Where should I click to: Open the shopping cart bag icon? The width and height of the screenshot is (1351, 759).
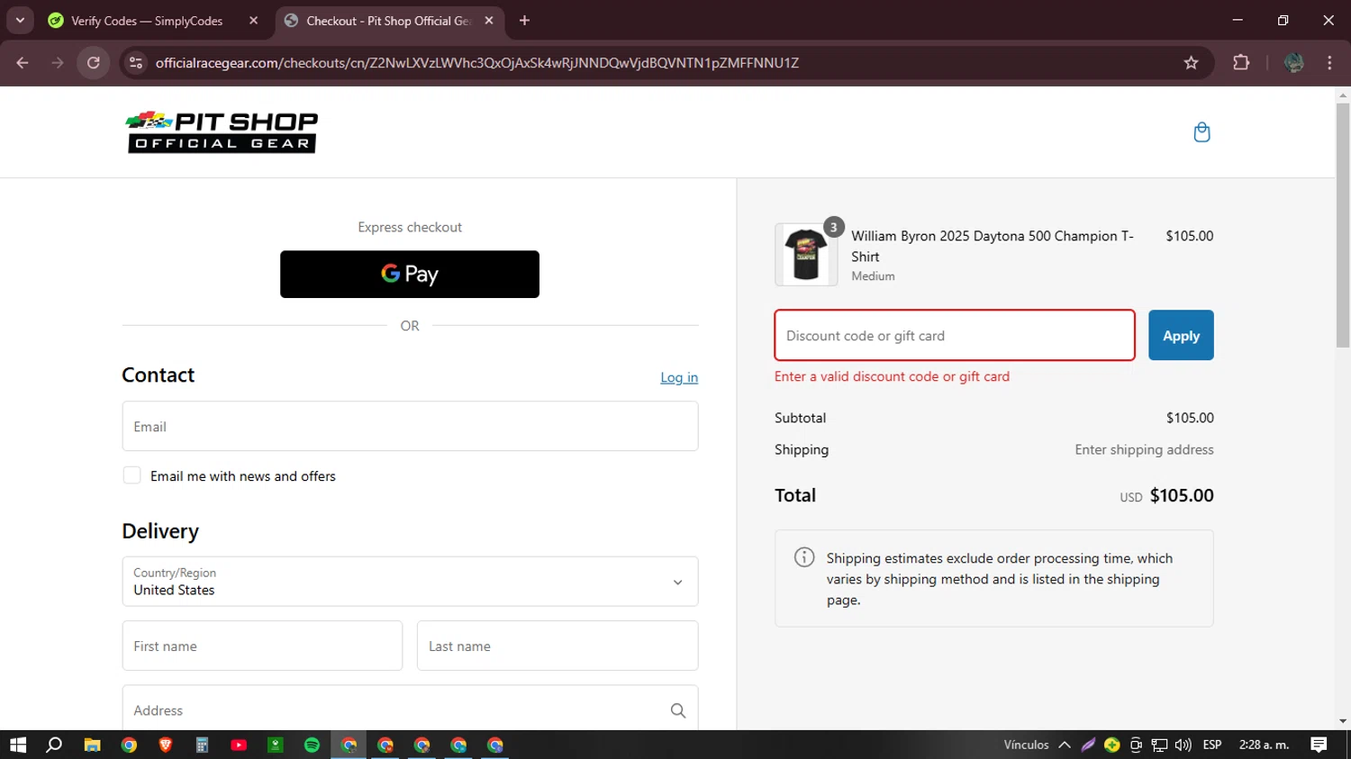1201,132
